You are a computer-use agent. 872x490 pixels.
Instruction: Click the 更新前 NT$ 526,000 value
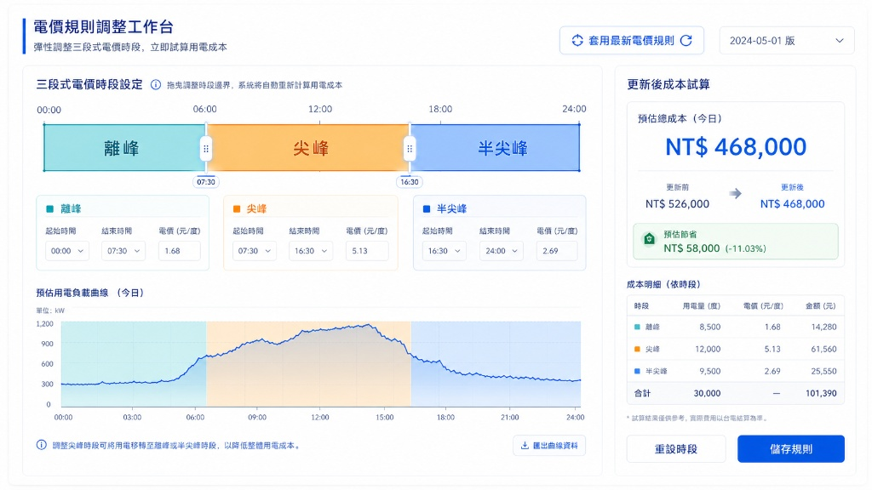pyautogui.click(x=677, y=204)
